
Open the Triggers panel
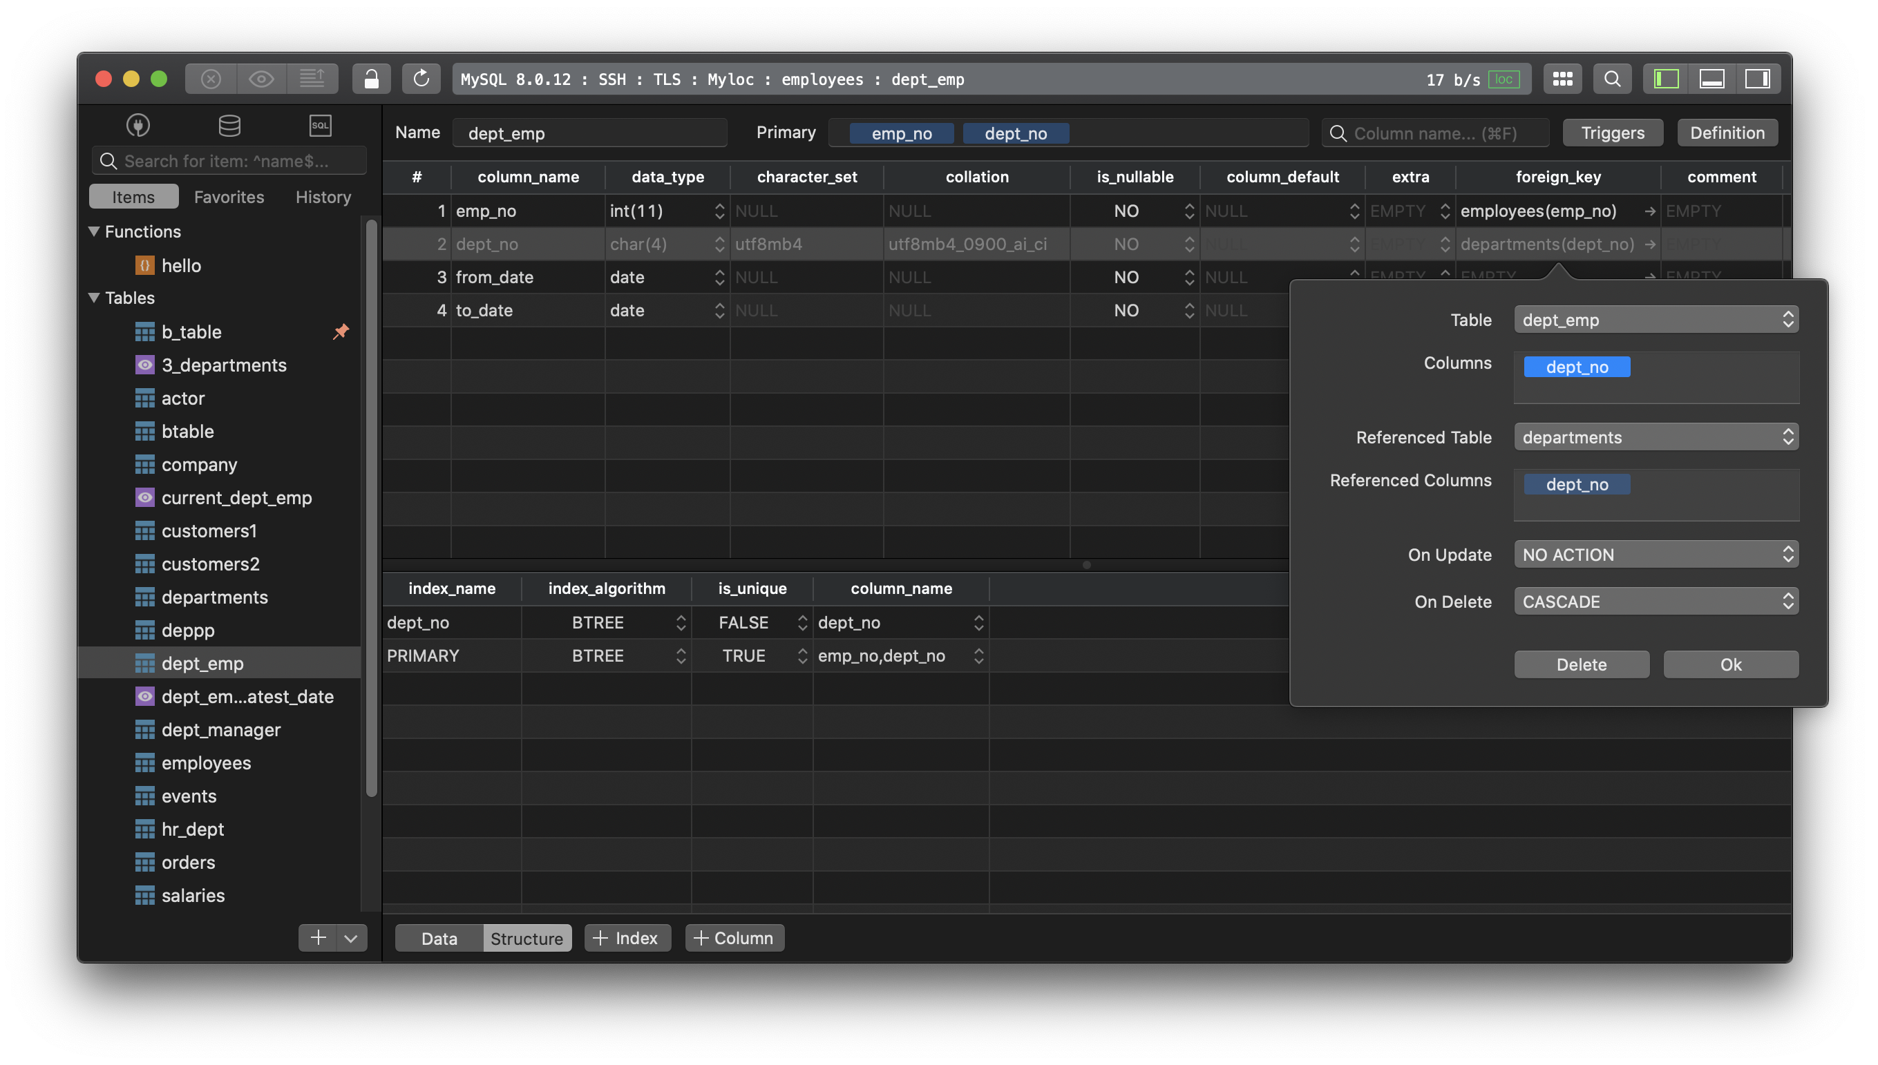click(x=1612, y=133)
